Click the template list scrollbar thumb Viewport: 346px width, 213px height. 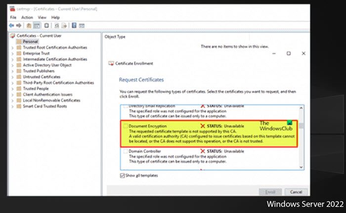pos(301,126)
